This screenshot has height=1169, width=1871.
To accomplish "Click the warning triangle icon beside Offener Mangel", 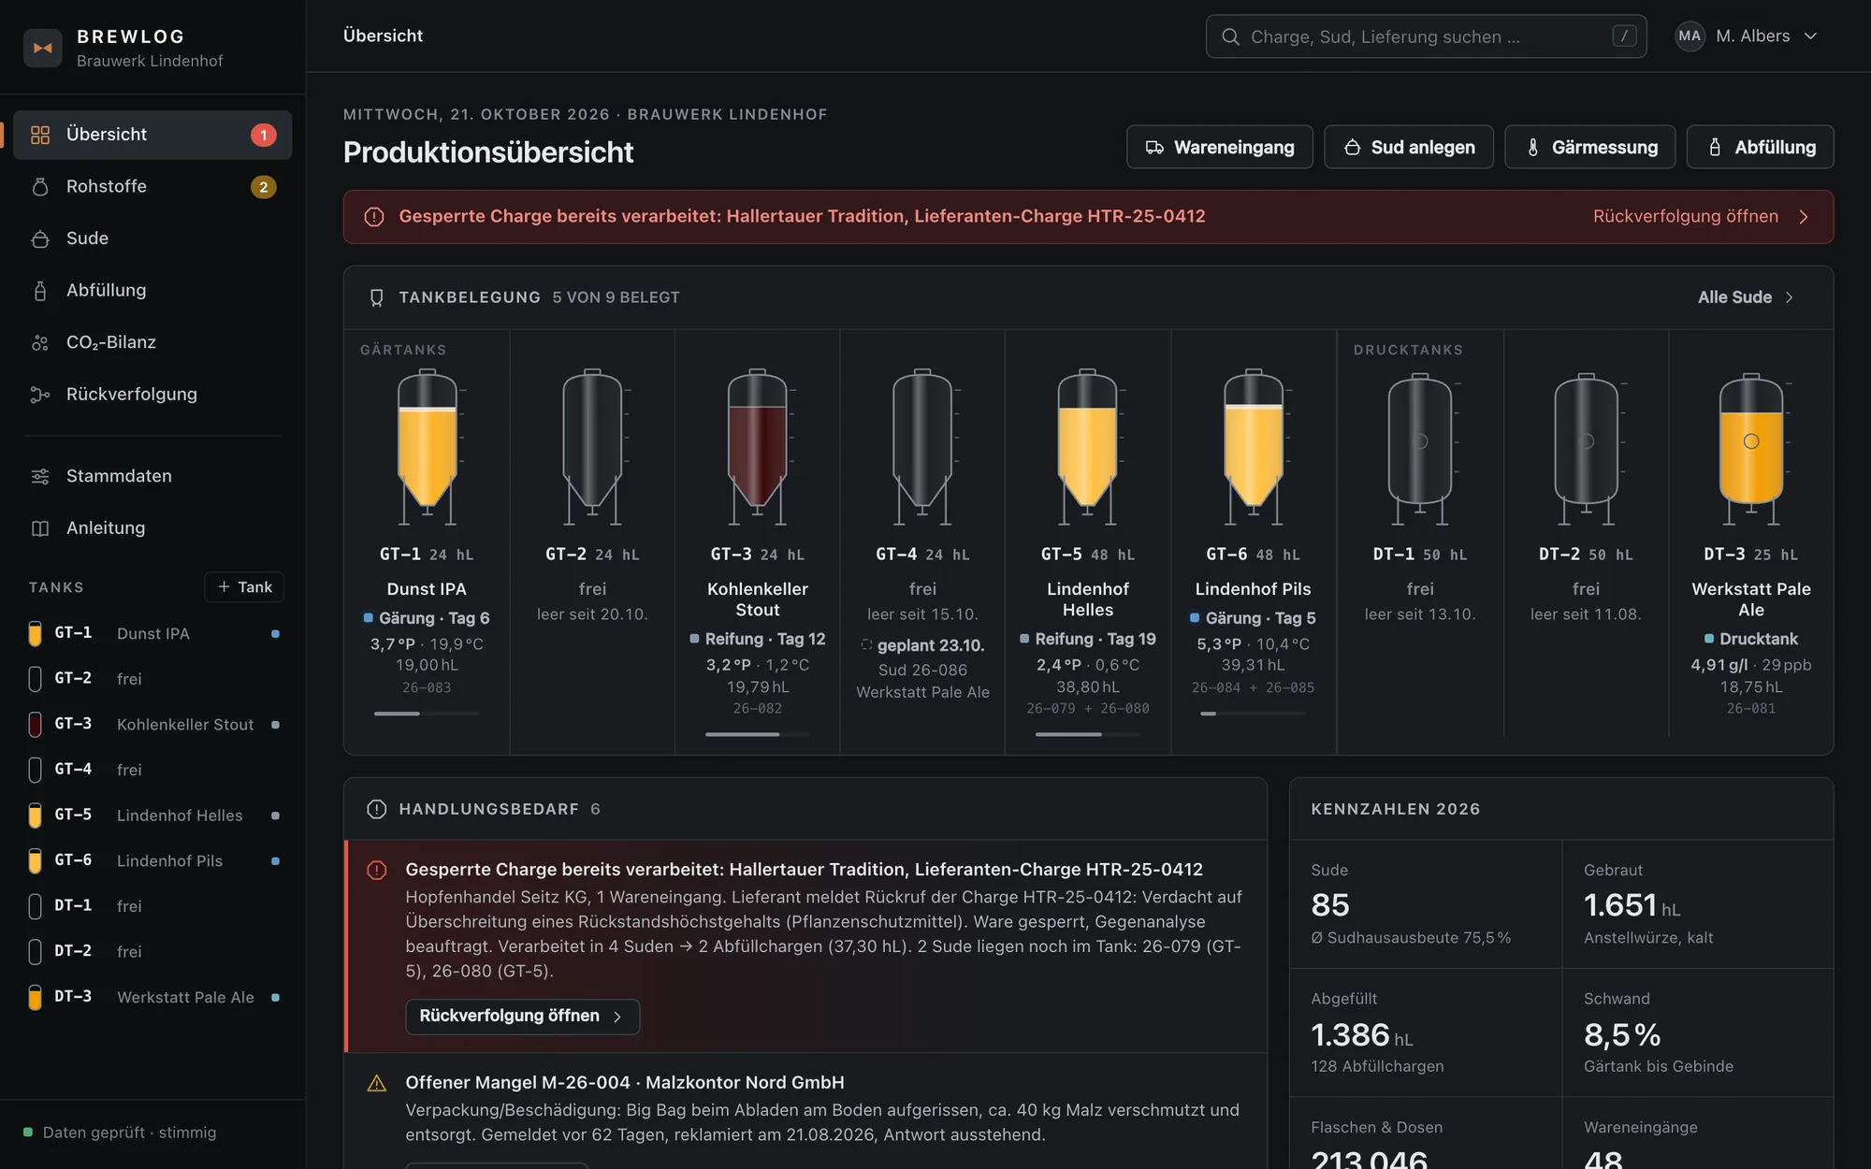I will pyautogui.click(x=377, y=1083).
